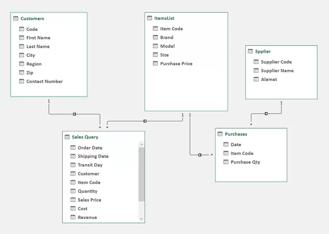Click the column icon beside Supplier Name

click(x=256, y=71)
